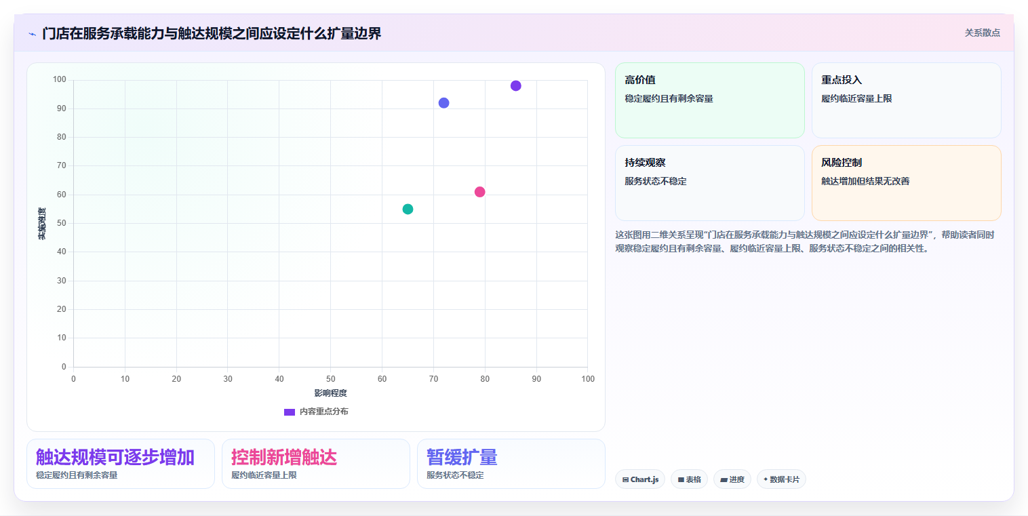1028x516 pixels.
Task: Click 稳定履约且有剩余容量 under 高价值
Action: coord(669,98)
